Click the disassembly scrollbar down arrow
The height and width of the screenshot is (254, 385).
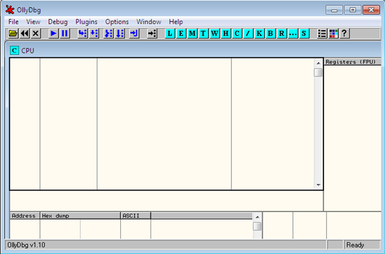click(318, 185)
